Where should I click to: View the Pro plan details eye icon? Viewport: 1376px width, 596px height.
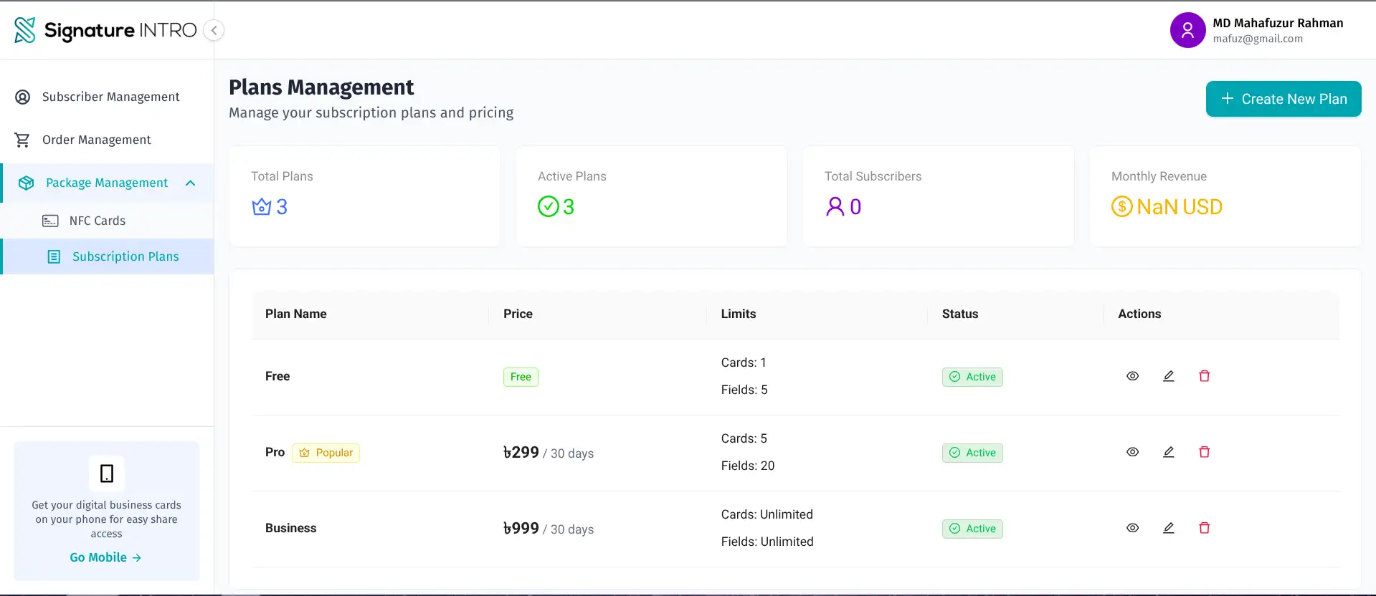tap(1132, 452)
